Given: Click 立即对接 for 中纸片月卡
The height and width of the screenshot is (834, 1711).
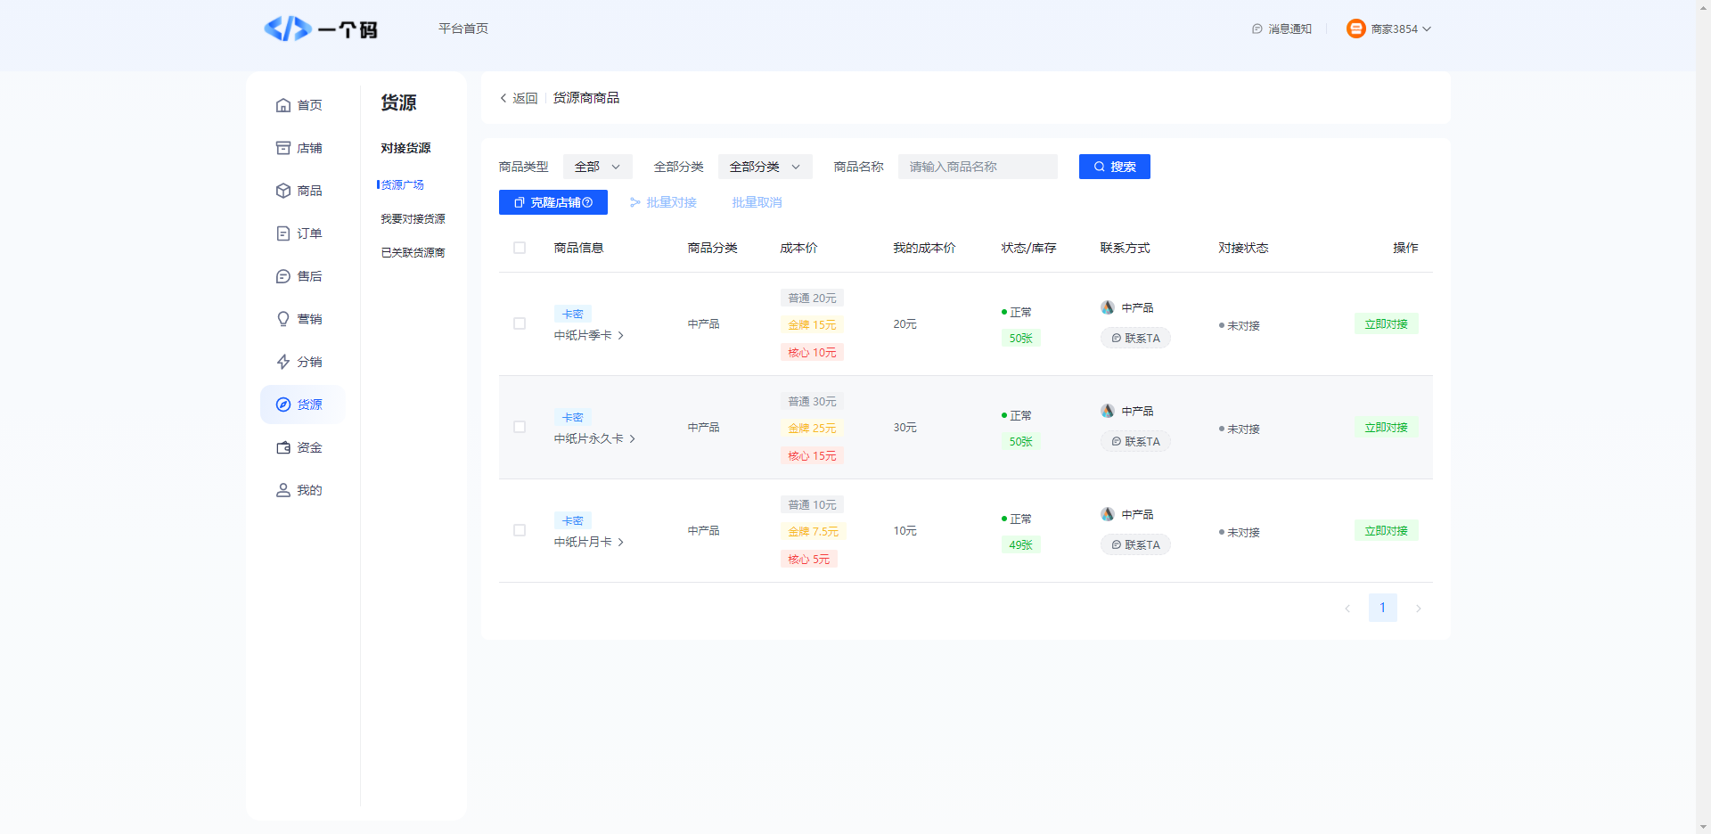Looking at the screenshot, I should click(1387, 531).
